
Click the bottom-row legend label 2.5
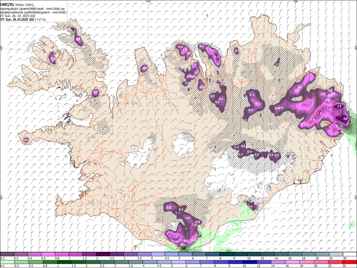coord(102,266)
